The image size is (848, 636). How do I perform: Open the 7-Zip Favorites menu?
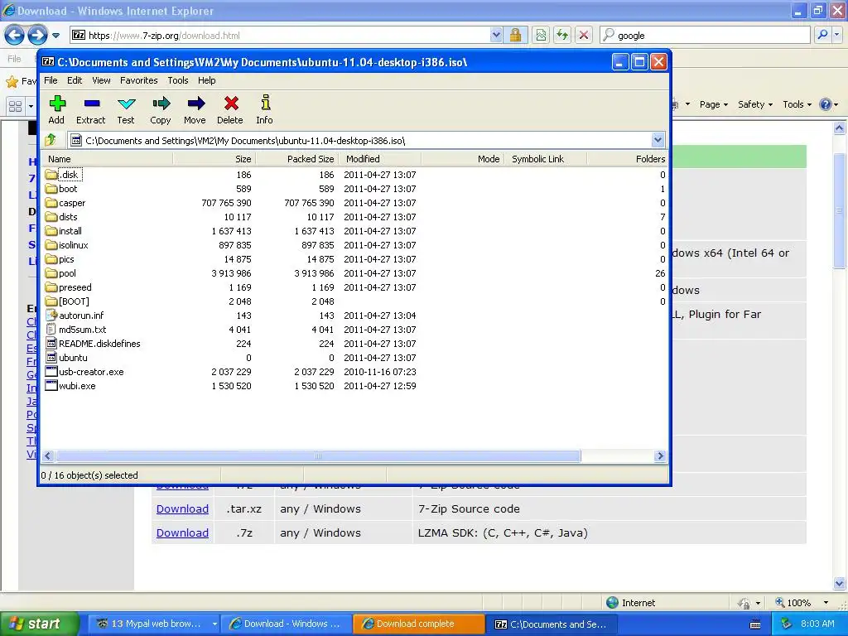point(139,80)
